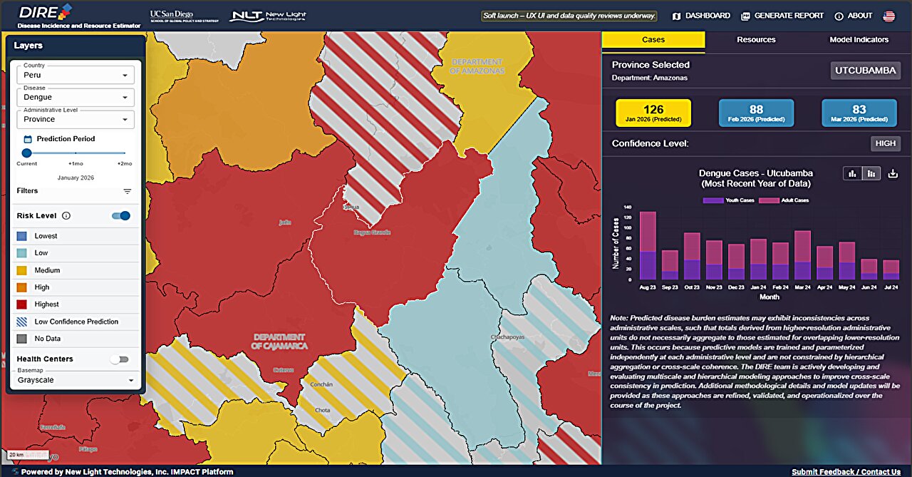Image resolution: width=912 pixels, height=477 pixels.
Task: Open the Basemap dropdown showing Grayscale
Action: click(x=75, y=380)
